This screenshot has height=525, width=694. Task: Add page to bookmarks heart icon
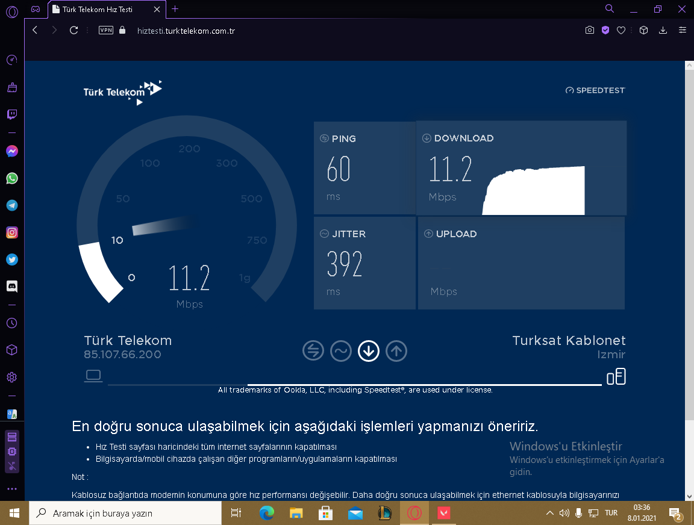[x=621, y=30]
